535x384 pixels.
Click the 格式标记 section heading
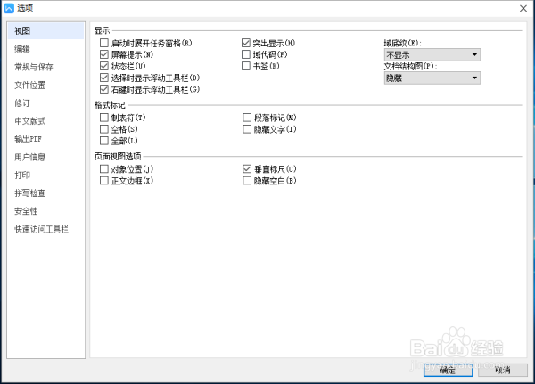coord(110,105)
